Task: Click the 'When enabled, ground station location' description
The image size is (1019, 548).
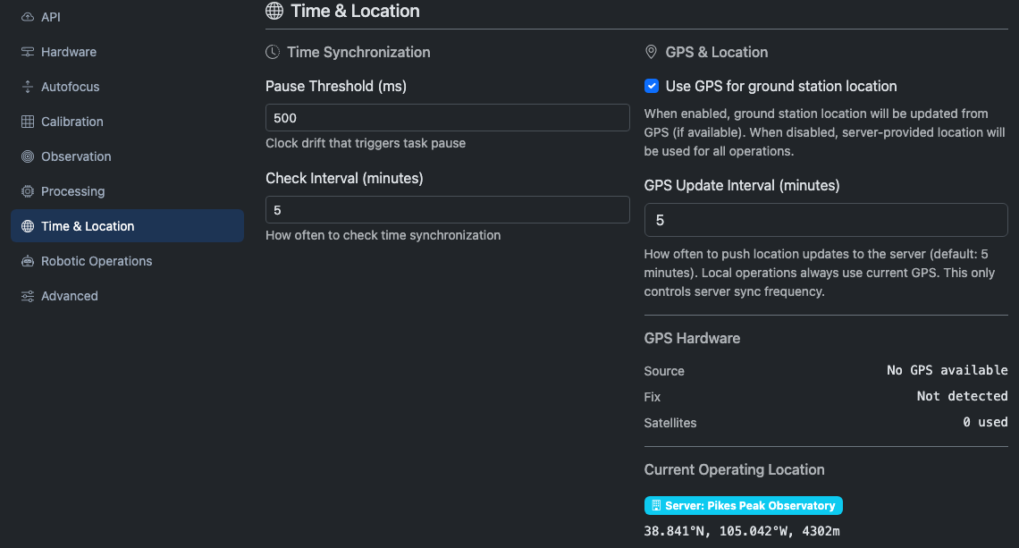Action: tap(825, 132)
